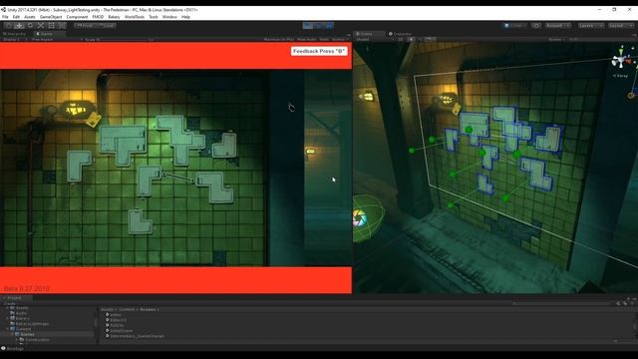This screenshot has height=359, width=638.
Task: Open the cloud services icon button
Action: click(x=536, y=26)
